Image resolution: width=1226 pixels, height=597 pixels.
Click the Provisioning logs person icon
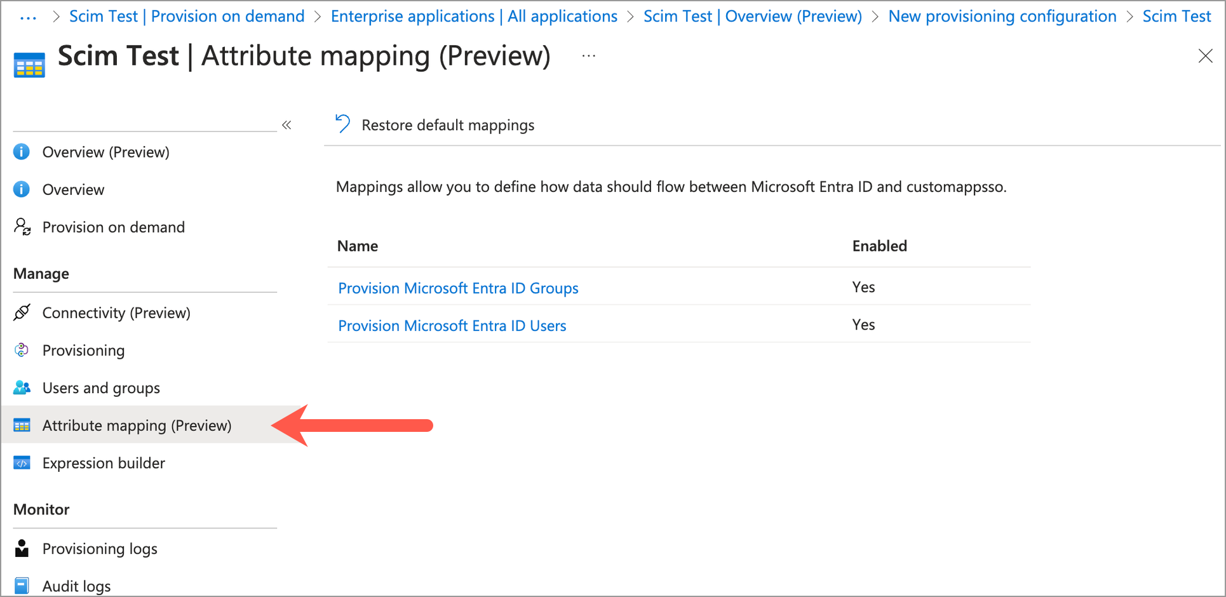click(22, 548)
